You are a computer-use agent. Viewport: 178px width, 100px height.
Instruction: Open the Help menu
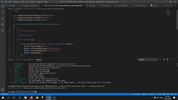(46, 2)
